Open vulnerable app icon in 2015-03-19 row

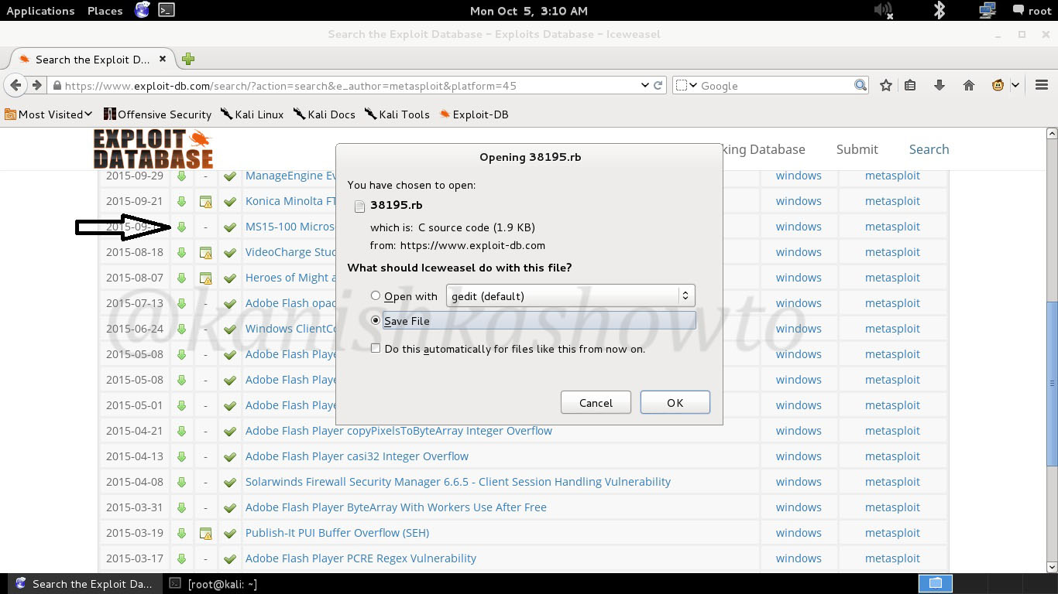point(205,534)
